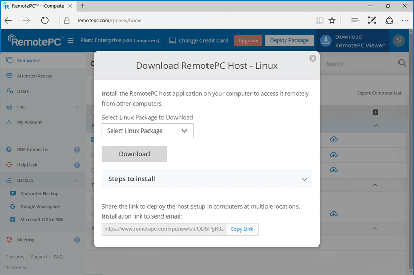Select the installation link URL field
The height and width of the screenshot is (275, 414).
[x=164, y=229]
